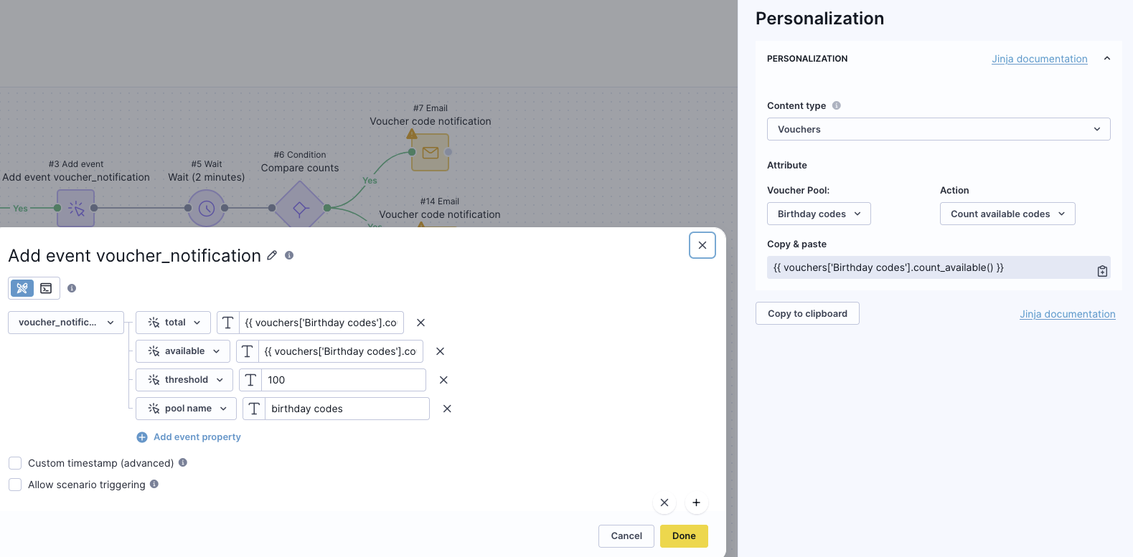Open Jinja documentation link beside Copy to clipboard

pyautogui.click(x=1068, y=314)
